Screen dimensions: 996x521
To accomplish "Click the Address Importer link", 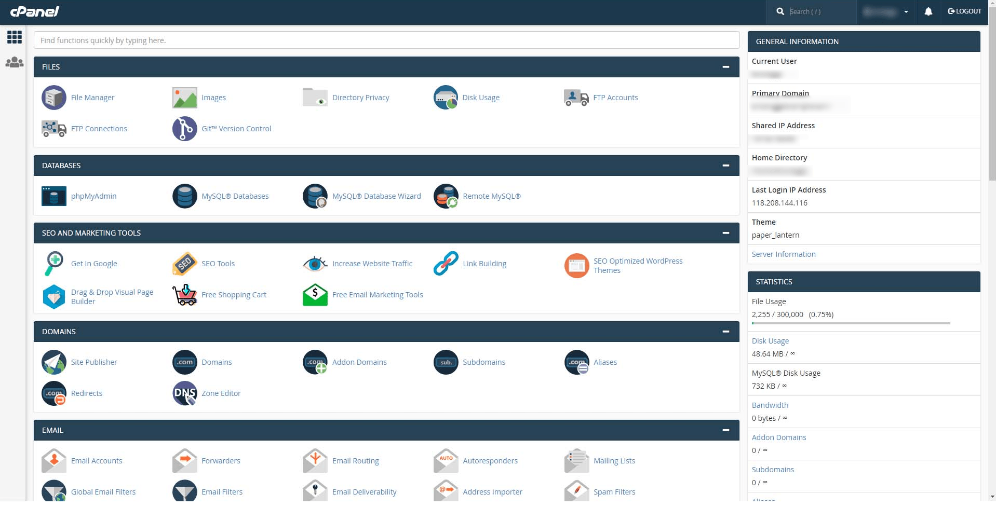I will pos(493,492).
